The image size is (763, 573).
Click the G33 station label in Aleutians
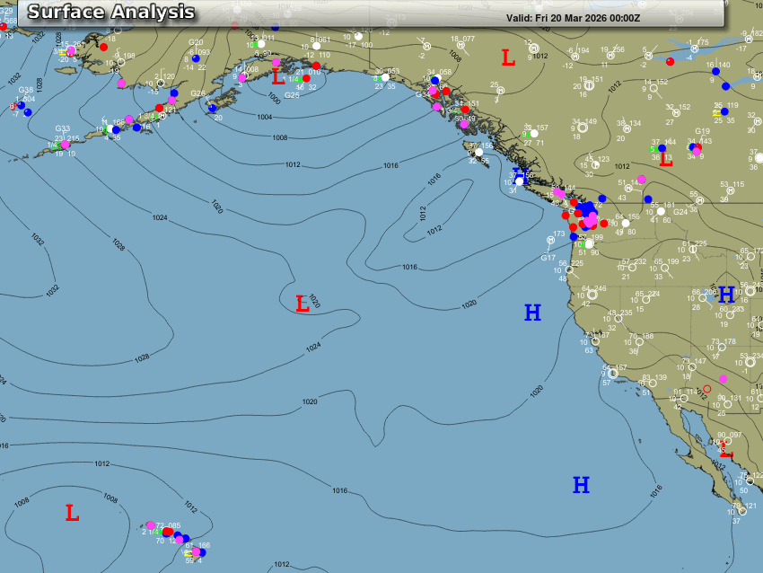[x=62, y=128]
